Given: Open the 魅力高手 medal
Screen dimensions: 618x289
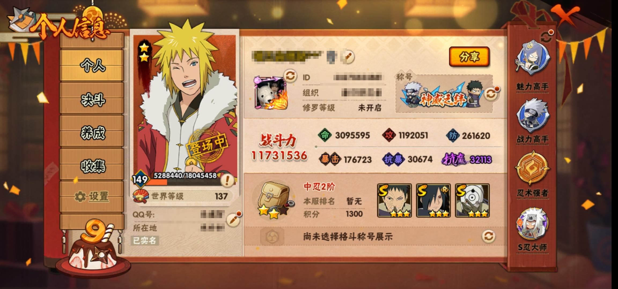Looking at the screenshot, I should click(x=533, y=65).
